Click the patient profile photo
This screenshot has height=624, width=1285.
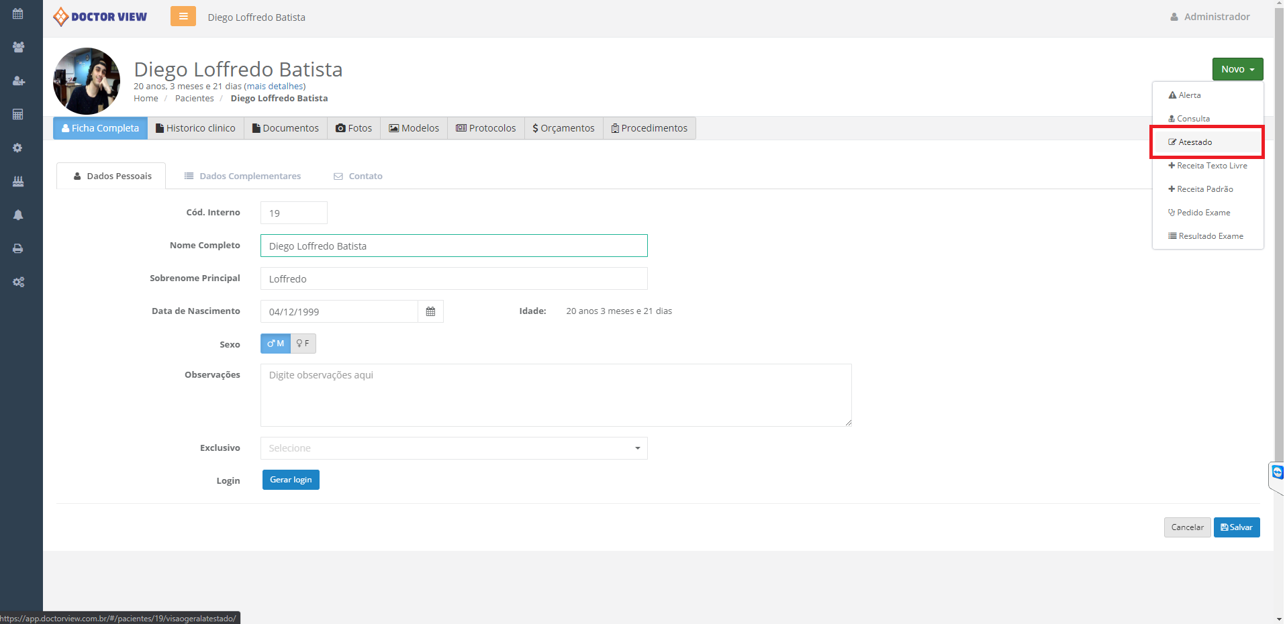click(x=87, y=81)
